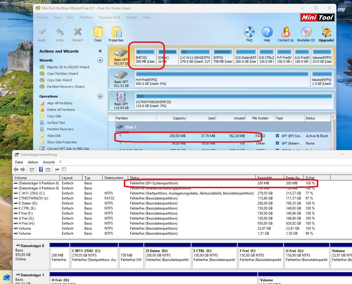Open the Partition menu
The width and height of the screenshot is (352, 284).
(x=86, y=17)
